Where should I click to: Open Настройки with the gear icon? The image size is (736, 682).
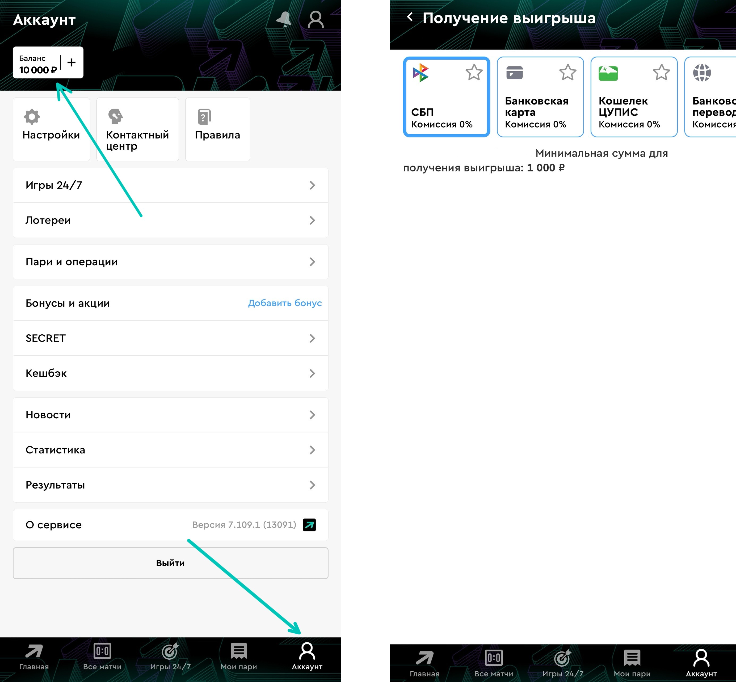pos(51,129)
